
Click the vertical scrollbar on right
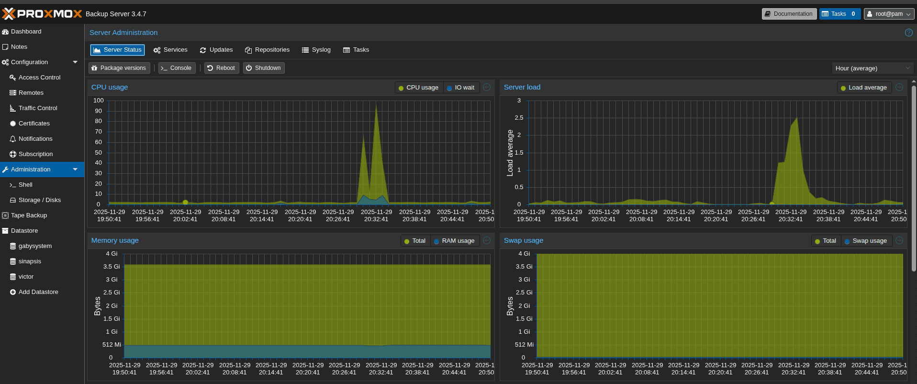point(914,179)
